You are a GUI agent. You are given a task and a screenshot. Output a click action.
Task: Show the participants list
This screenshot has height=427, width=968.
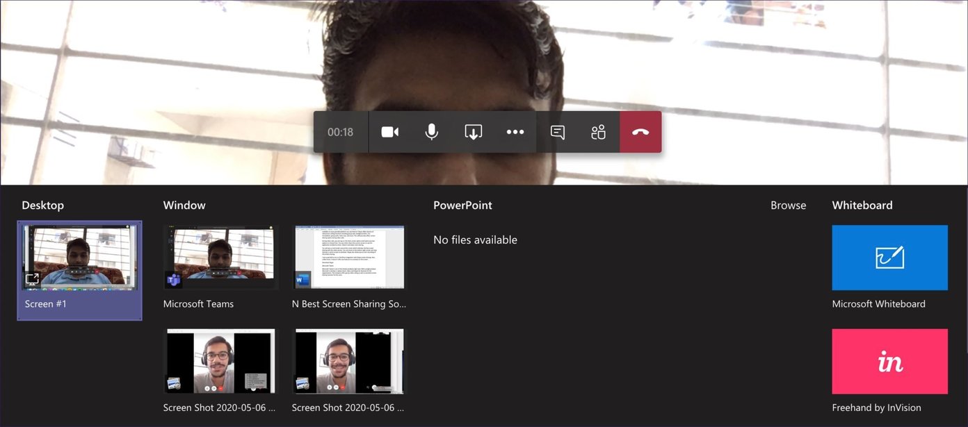pos(598,131)
